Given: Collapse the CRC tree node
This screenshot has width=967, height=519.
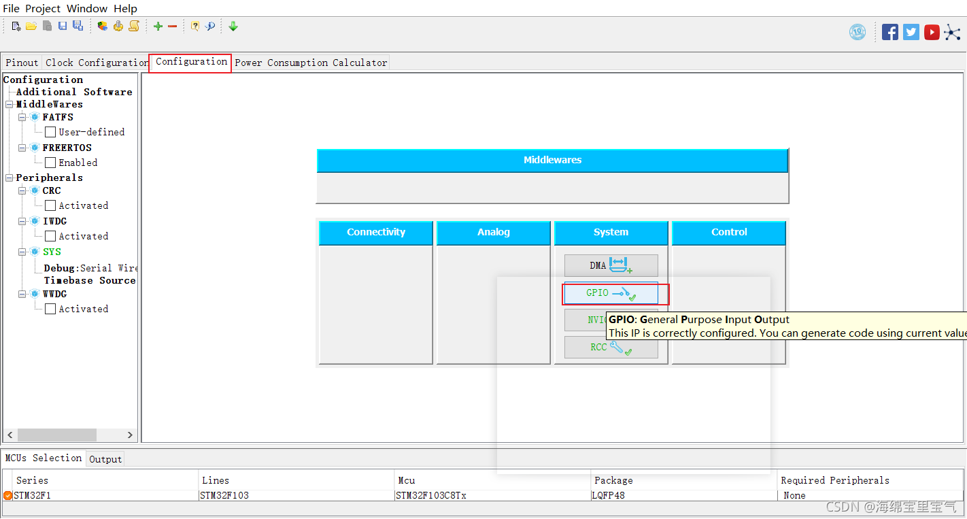Looking at the screenshot, I should pyautogui.click(x=22, y=190).
